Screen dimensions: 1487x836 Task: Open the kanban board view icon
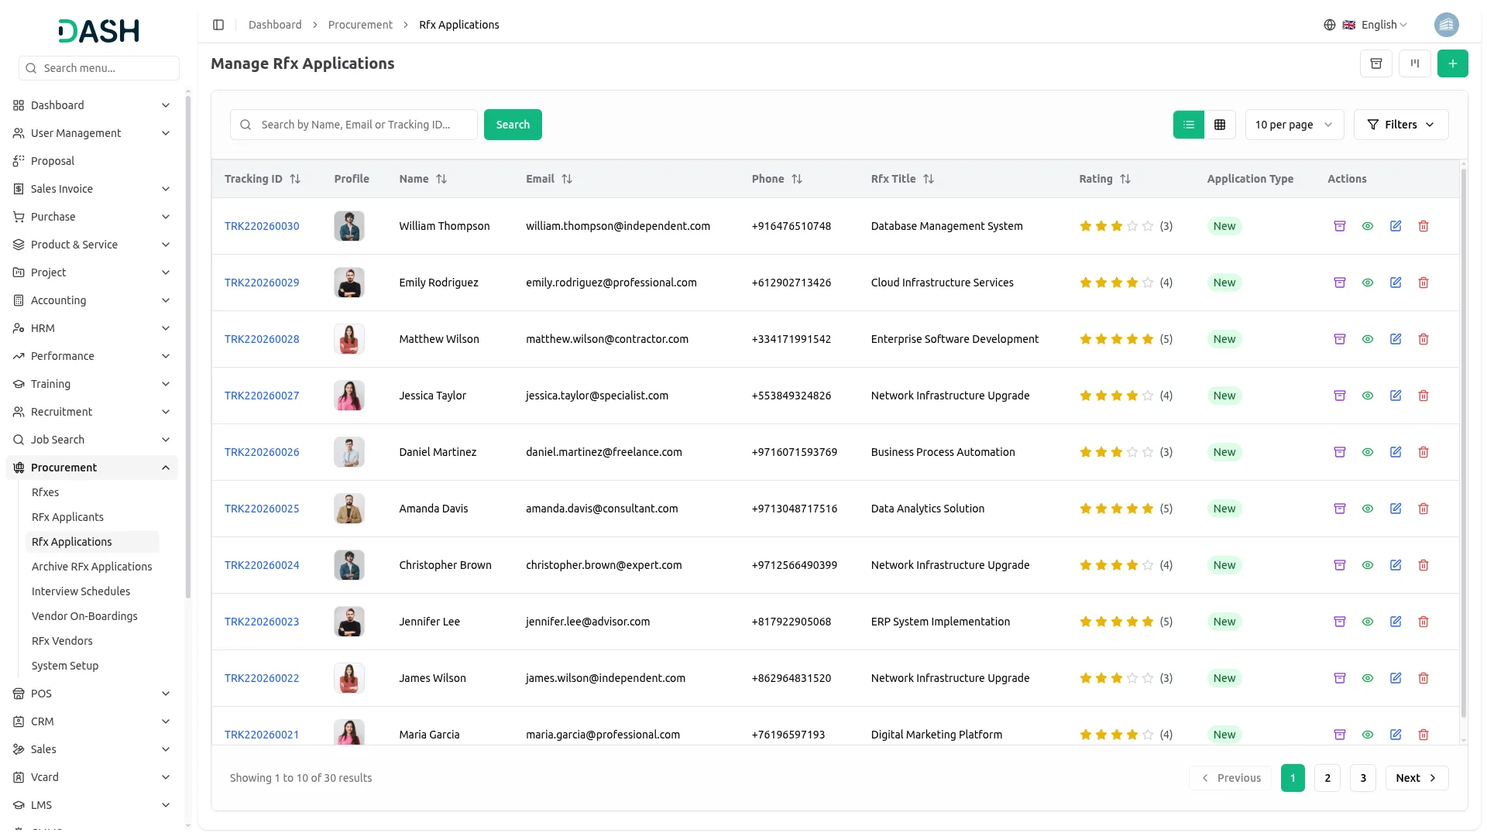coord(1415,63)
